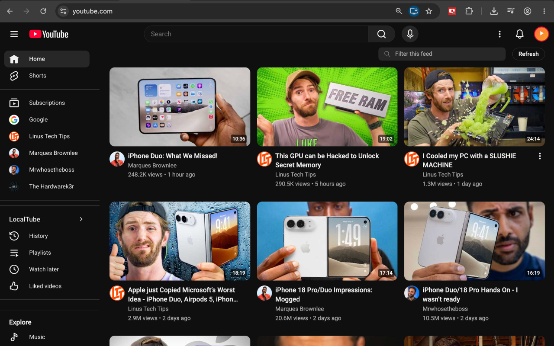554x346 pixels.
Task: Click the search magnifier button
Action: (381, 34)
